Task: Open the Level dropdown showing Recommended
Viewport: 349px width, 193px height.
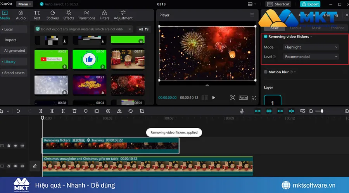Action: [x=311, y=57]
